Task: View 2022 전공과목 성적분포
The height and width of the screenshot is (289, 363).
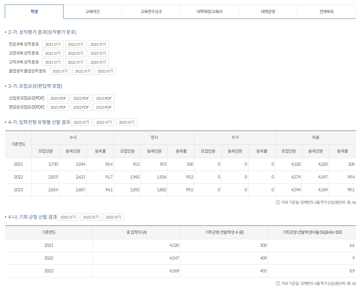Action: (76, 44)
